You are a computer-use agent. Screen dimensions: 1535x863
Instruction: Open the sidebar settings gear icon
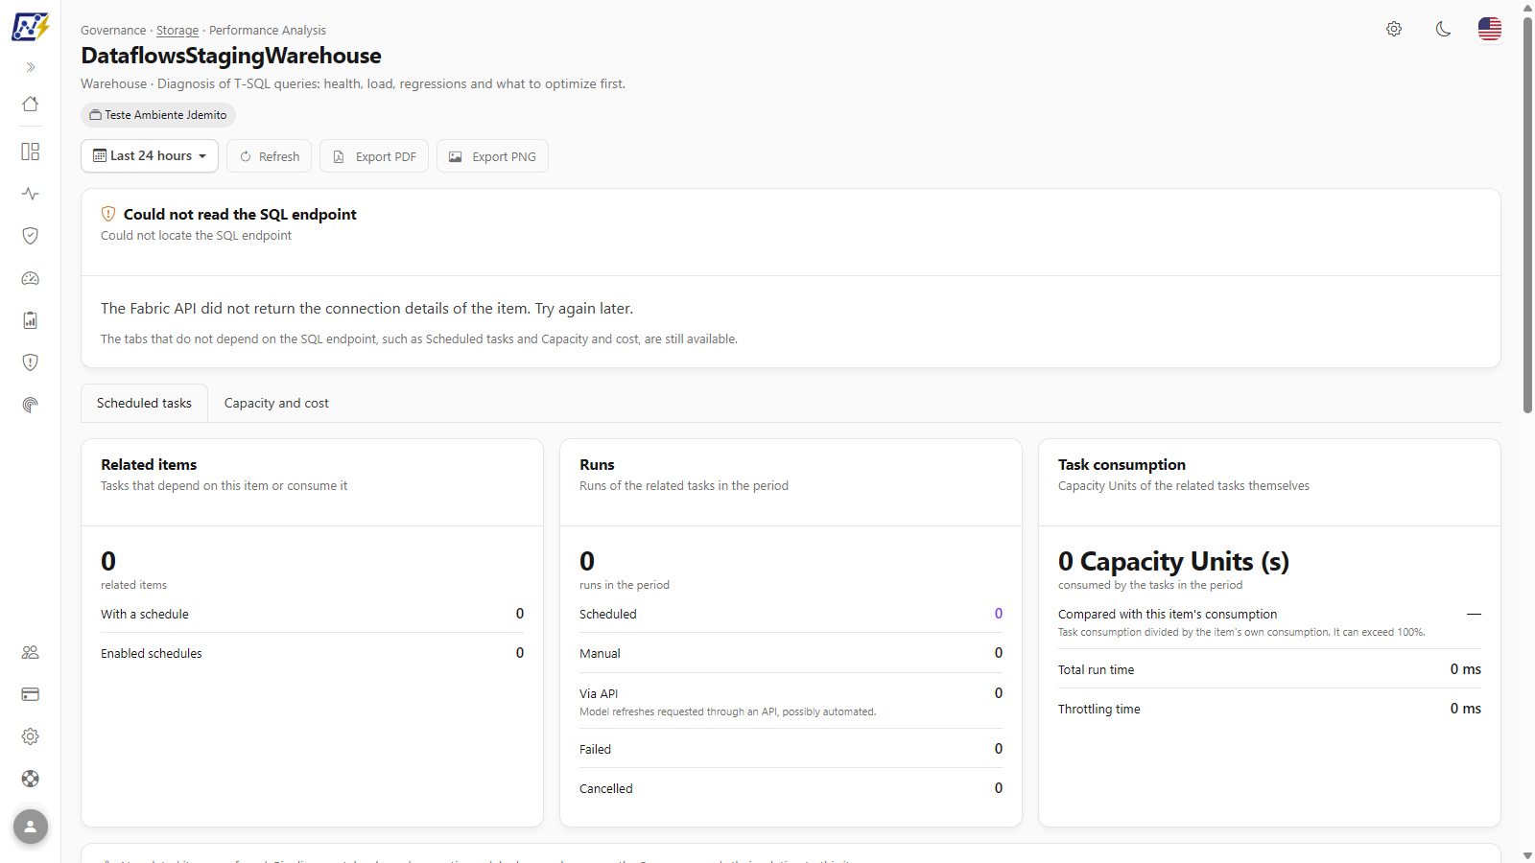pyautogui.click(x=31, y=736)
